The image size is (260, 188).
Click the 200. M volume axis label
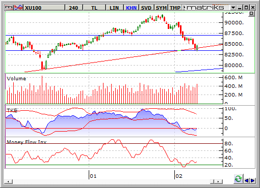pos(233,95)
